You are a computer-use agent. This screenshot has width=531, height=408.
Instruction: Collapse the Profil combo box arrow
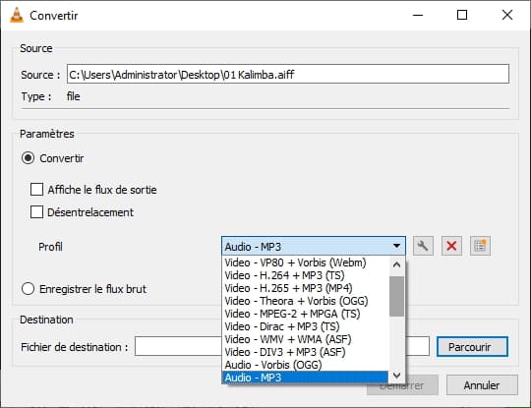396,246
